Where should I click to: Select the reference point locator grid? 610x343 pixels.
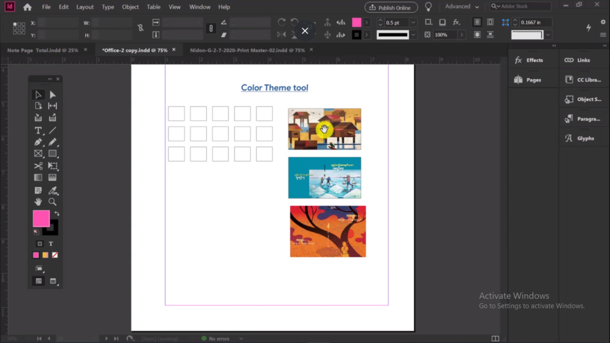tap(19, 29)
